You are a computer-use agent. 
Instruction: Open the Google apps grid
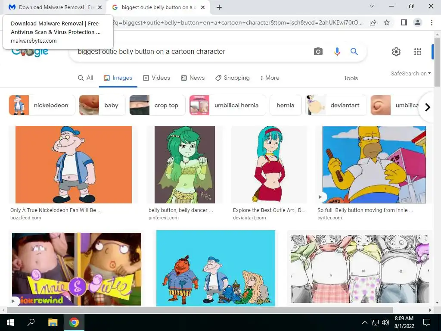(418, 52)
